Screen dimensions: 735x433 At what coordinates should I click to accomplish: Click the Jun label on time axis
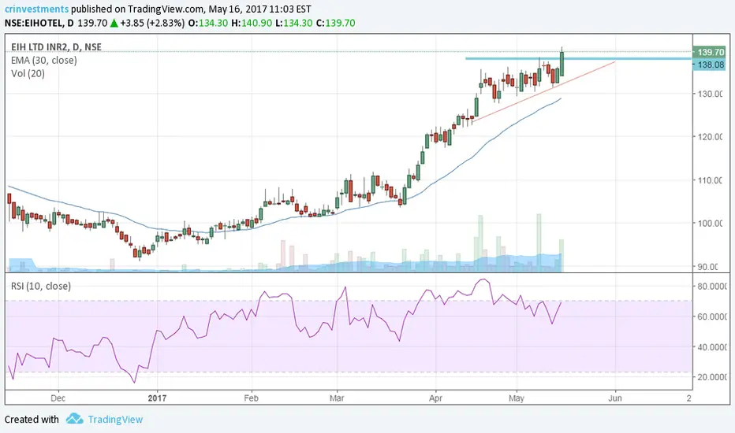pyautogui.click(x=615, y=398)
